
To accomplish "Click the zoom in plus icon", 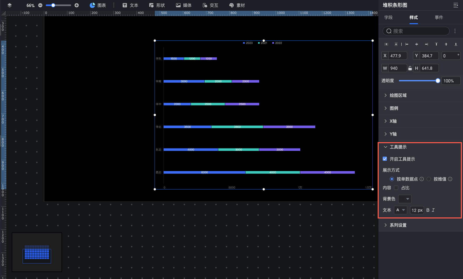I will (77, 5).
